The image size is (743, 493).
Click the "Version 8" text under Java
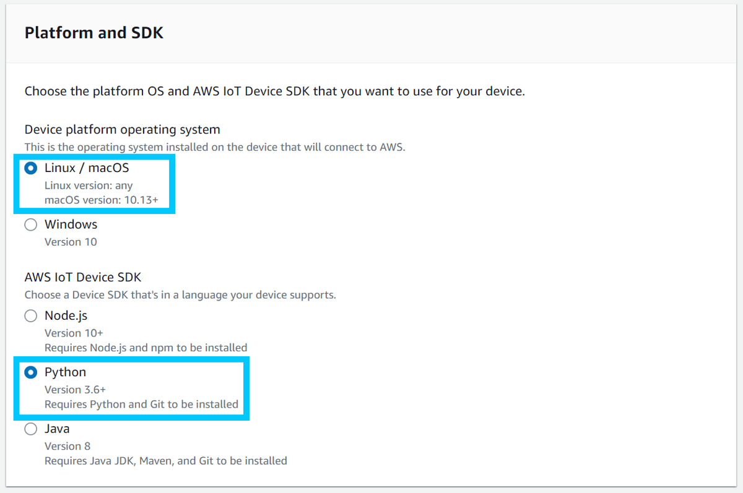click(67, 446)
